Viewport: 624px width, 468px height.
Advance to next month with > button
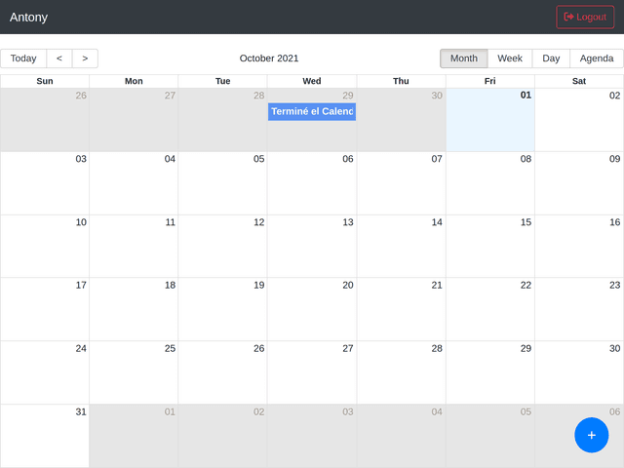point(85,58)
